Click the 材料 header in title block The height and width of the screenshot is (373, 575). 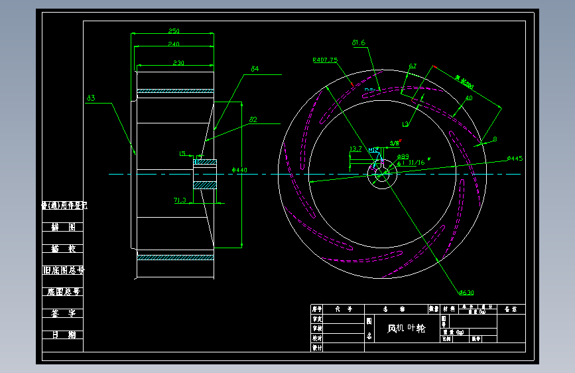449,309
